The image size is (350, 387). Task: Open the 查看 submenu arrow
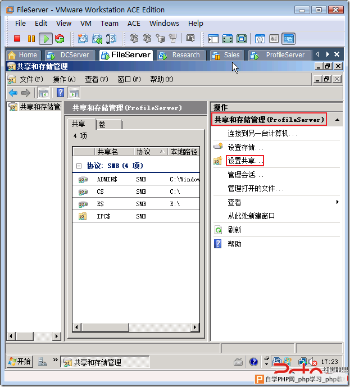pyautogui.click(x=338, y=202)
